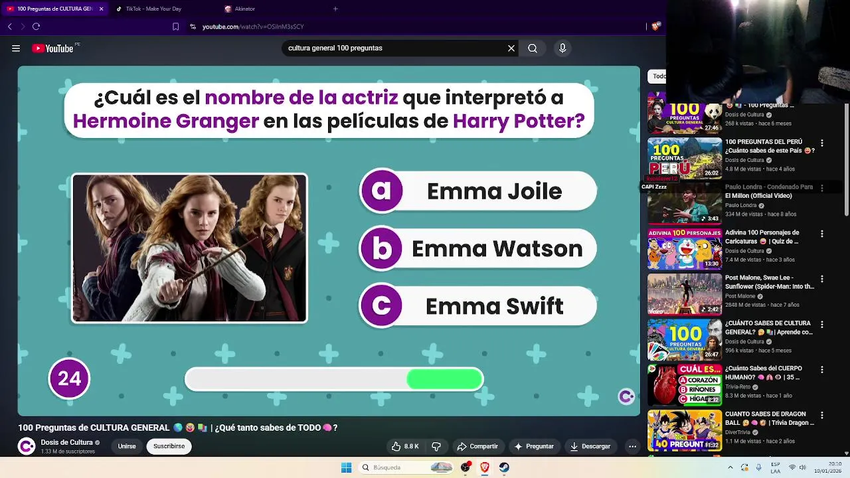
Task: Click the 100 PREGUNTAS PERÚ Machu Picchu thumbnail
Action: pos(685,158)
